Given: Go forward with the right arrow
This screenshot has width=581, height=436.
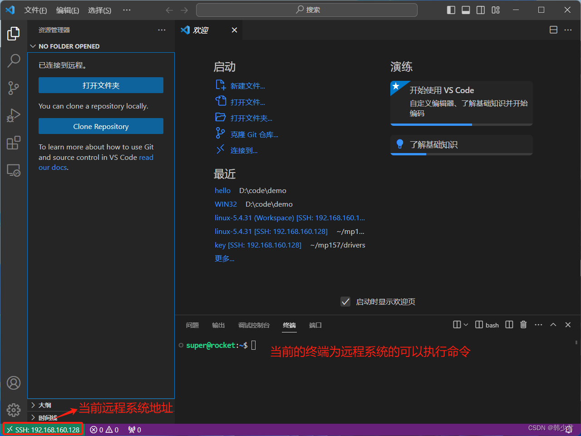Looking at the screenshot, I should [184, 10].
